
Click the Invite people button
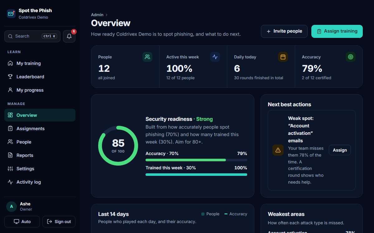[x=284, y=31]
